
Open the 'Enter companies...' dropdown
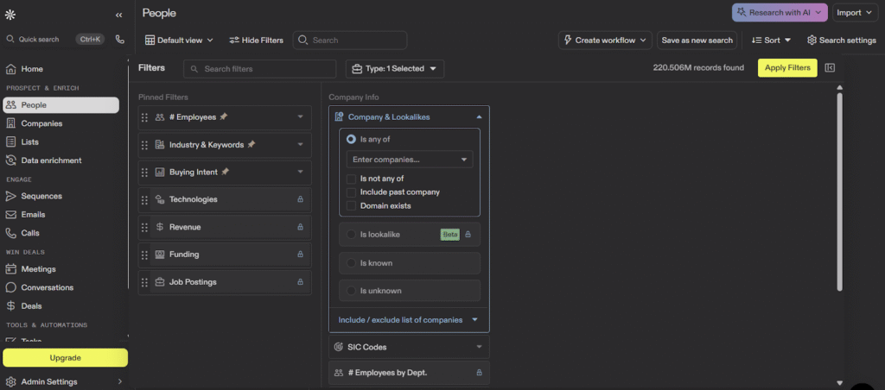[410, 160]
